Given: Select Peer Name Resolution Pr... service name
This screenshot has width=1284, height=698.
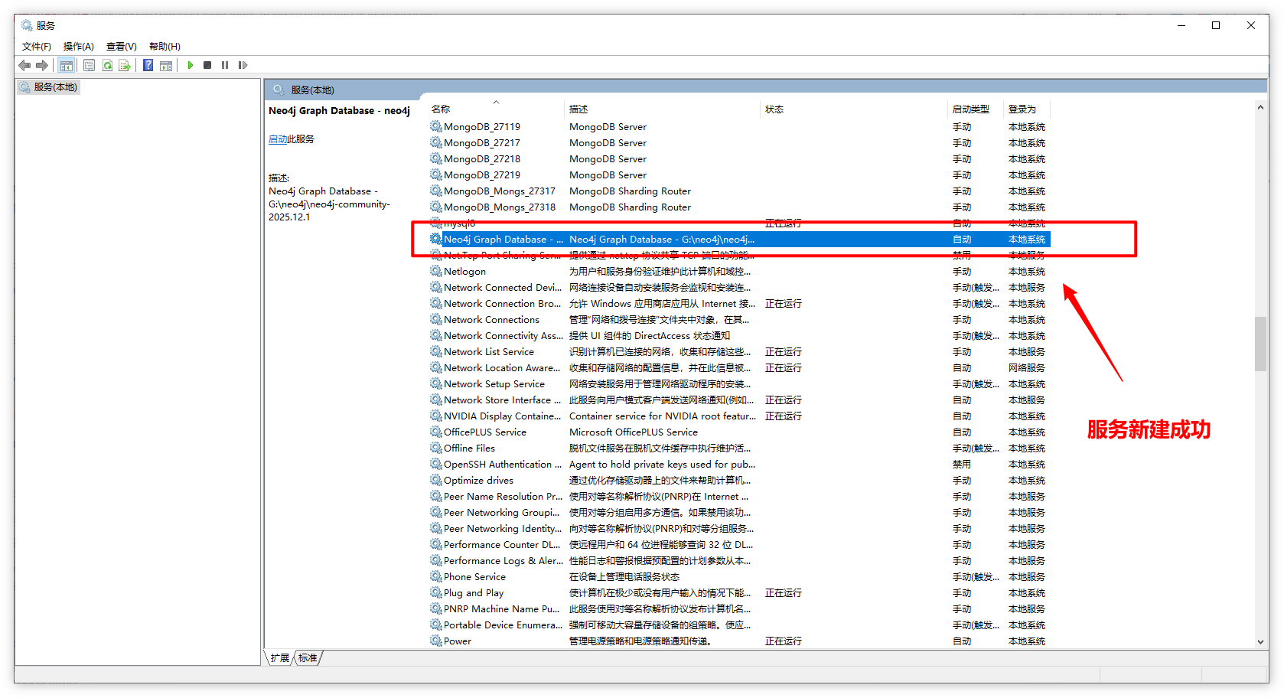Looking at the screenshot, I should pyautogui.click(x=503, y=497).
